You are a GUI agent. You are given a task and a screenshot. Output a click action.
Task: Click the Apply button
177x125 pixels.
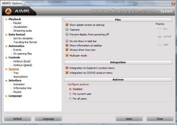coord(129,119)
